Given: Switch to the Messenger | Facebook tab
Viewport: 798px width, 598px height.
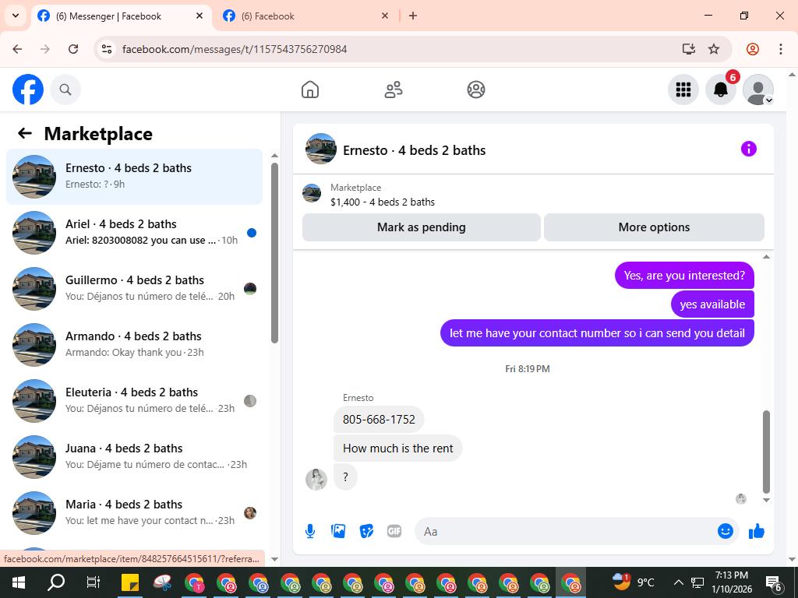Looking at the screenshot, I should (x=121, y=16).
